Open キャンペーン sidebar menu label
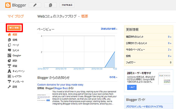This screenshot has width=176, height=109. click(19, 71)
